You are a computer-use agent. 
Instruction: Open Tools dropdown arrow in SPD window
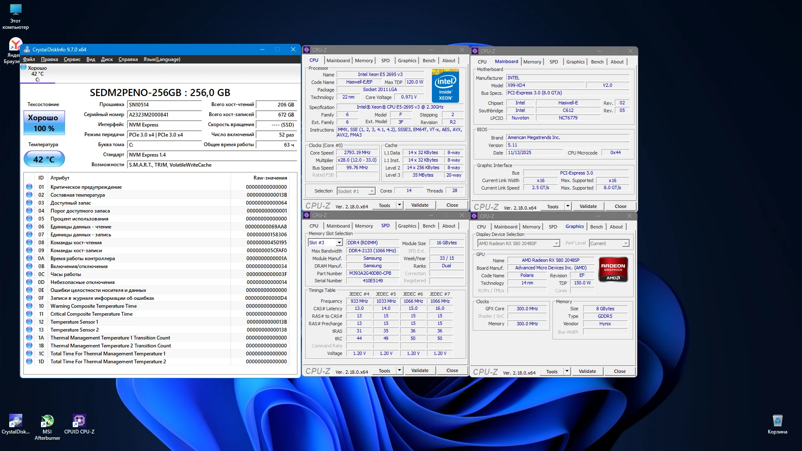[x=399, y=370]
